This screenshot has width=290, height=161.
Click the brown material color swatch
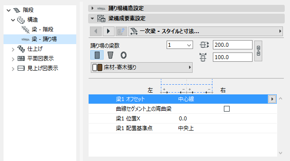(100, 67)
